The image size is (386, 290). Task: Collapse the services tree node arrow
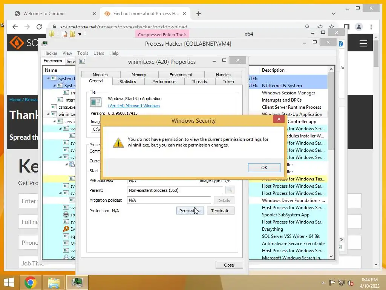point(54,121)
